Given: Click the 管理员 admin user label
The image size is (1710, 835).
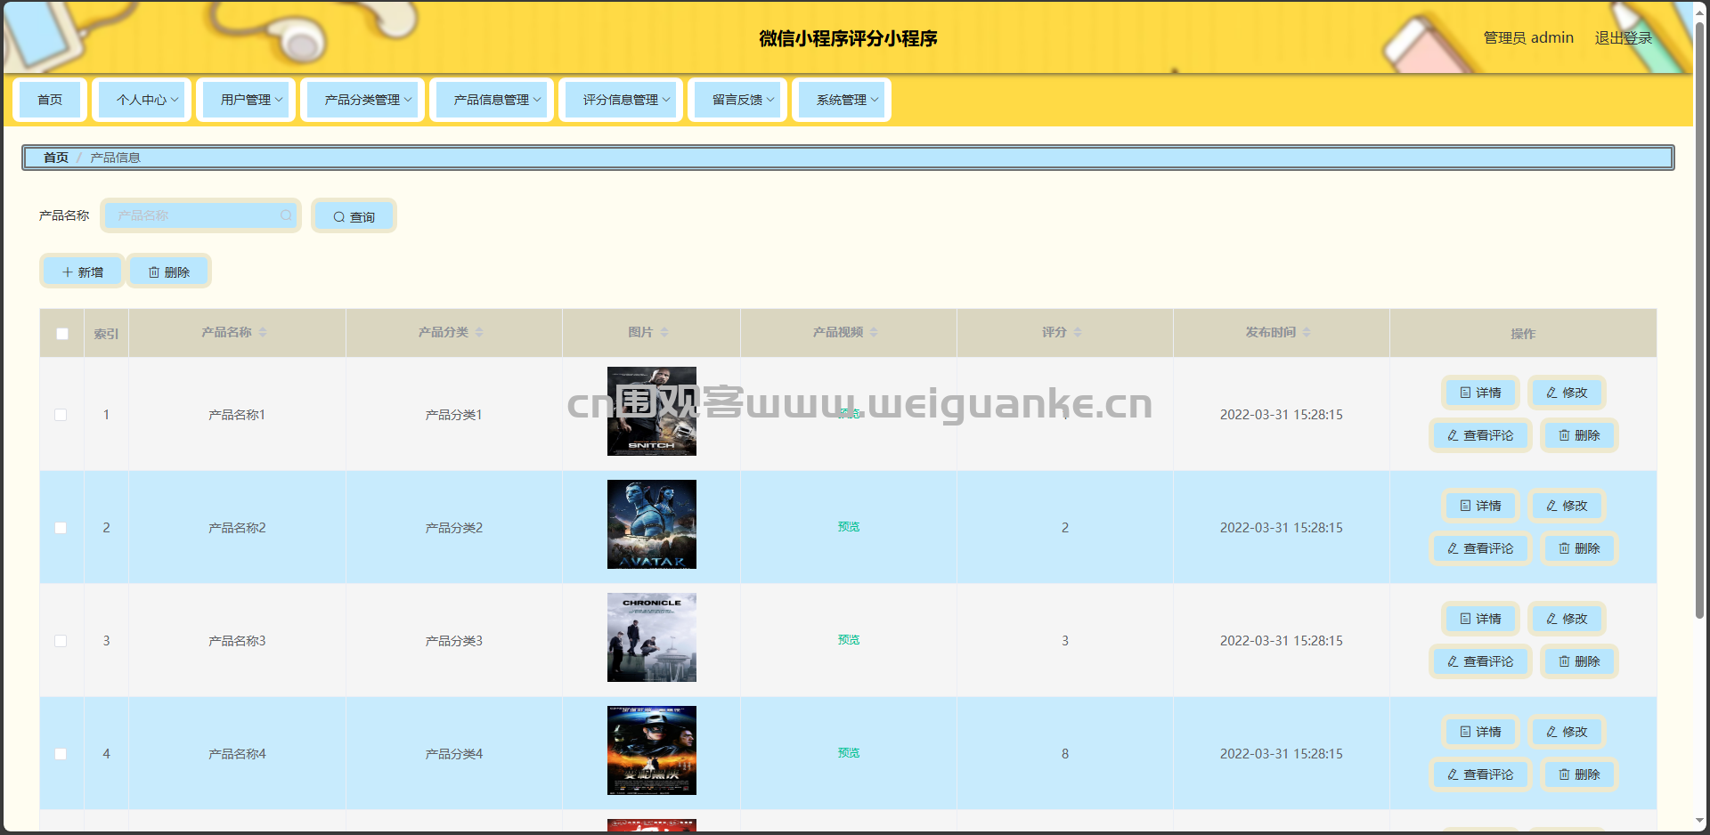Looking at the screenshot, I should click(x=1528, y=37).
